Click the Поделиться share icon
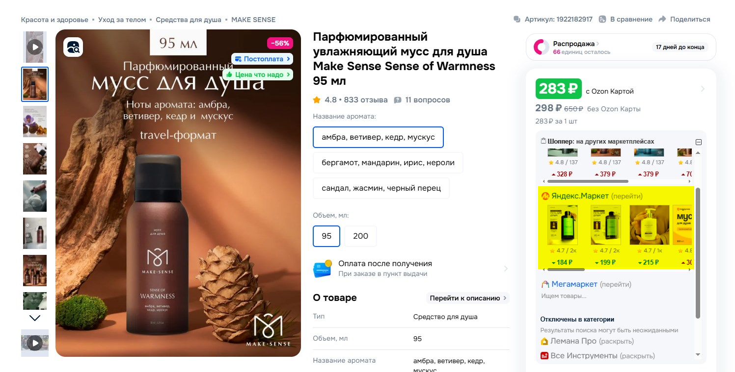Image resolution: width=735 pixels, height=372 pixels. (x=662, y=19)
